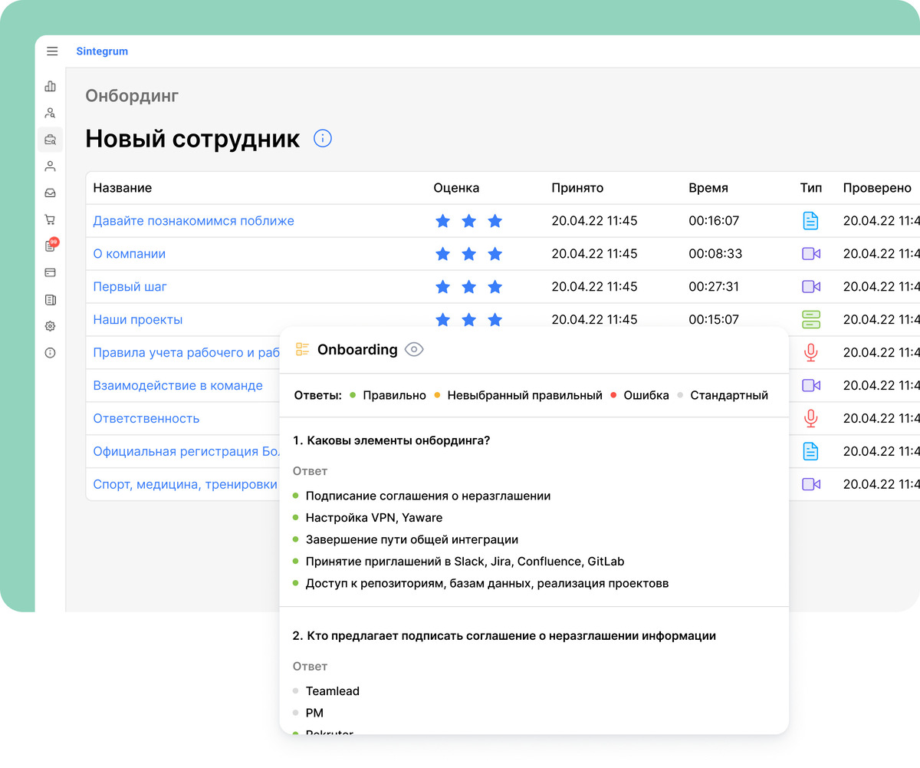Click the time value 00:27:31

(714, 287)
